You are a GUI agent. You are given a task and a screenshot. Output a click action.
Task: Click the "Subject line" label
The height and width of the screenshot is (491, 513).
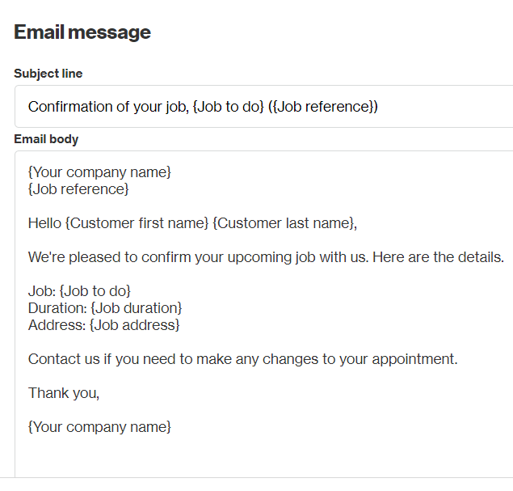(48, 74)
